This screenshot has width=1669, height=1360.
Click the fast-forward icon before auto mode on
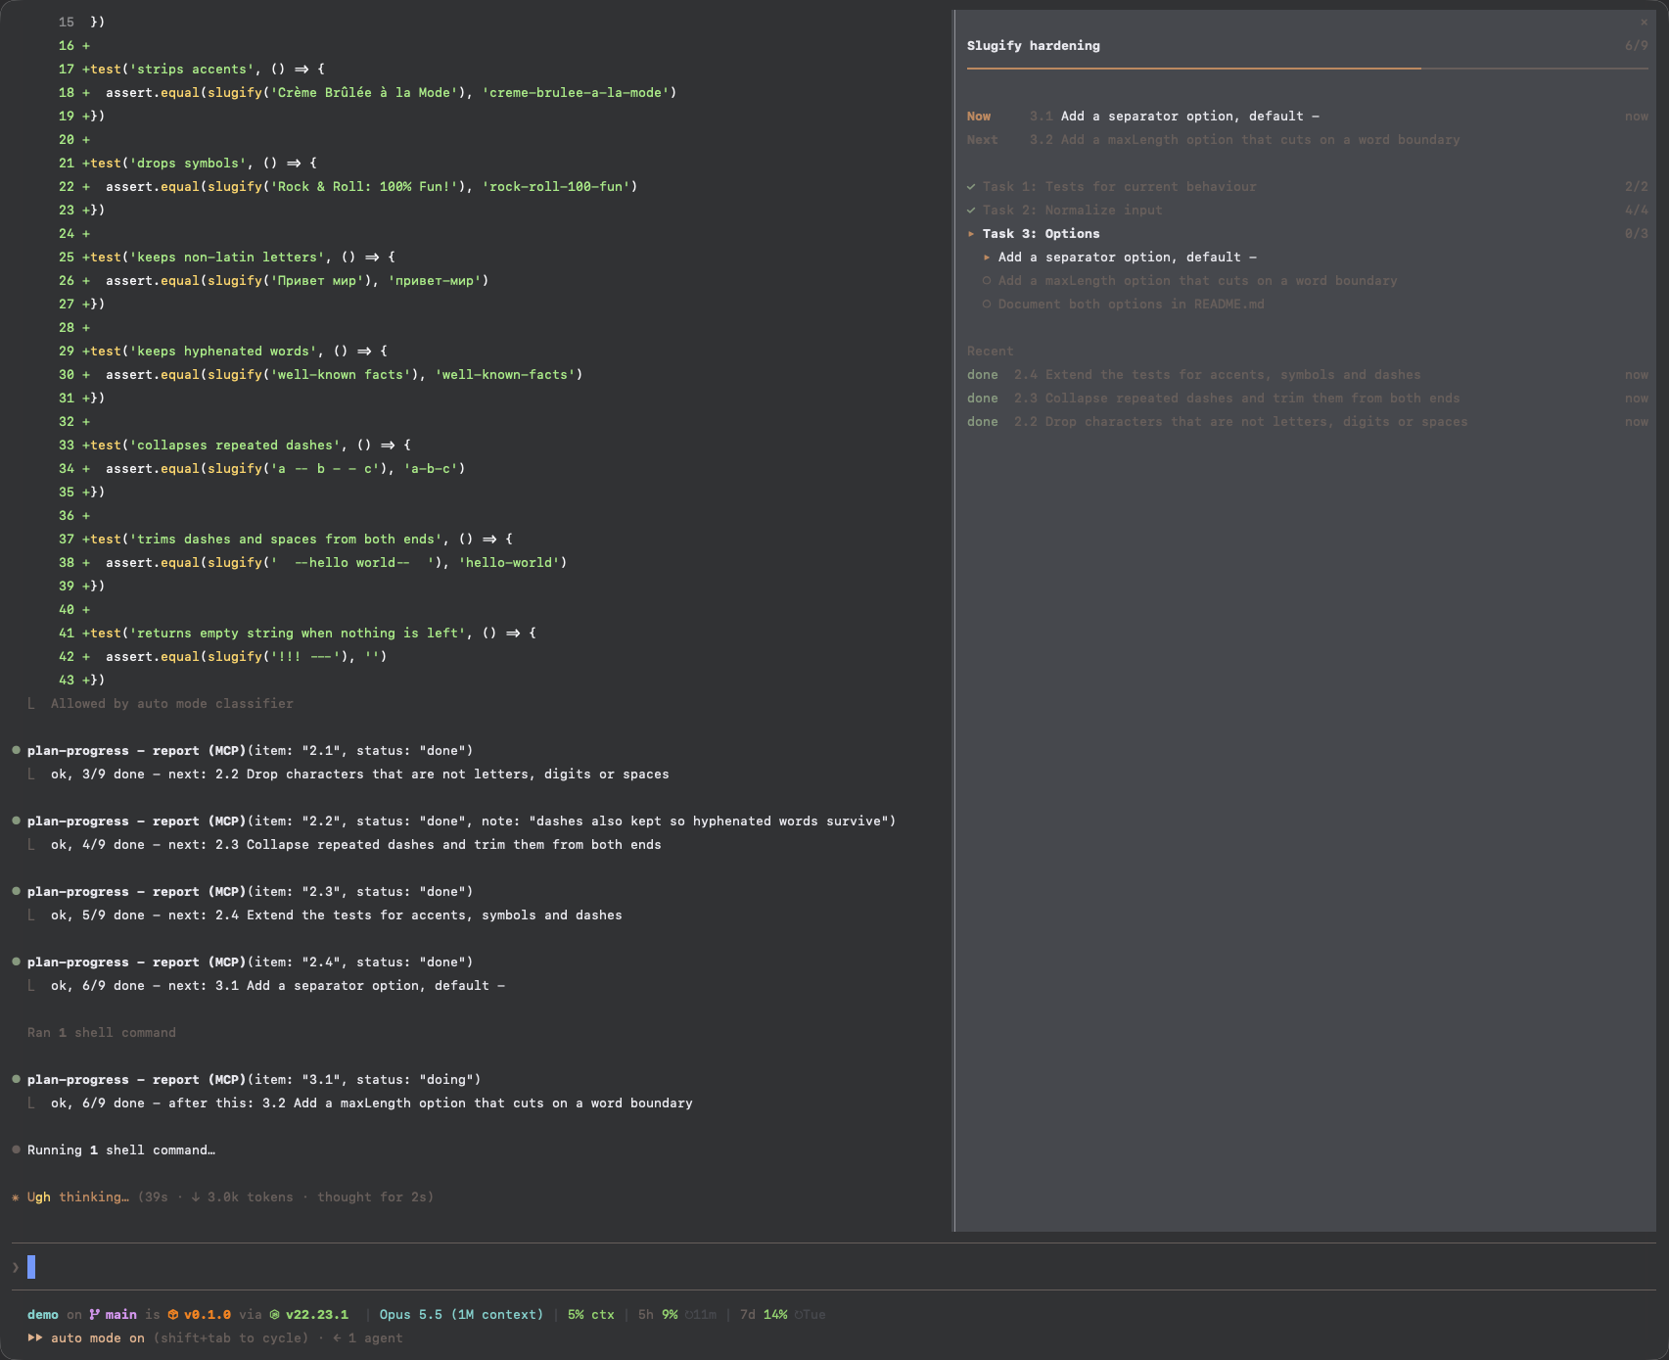(x=35, y=1338)
